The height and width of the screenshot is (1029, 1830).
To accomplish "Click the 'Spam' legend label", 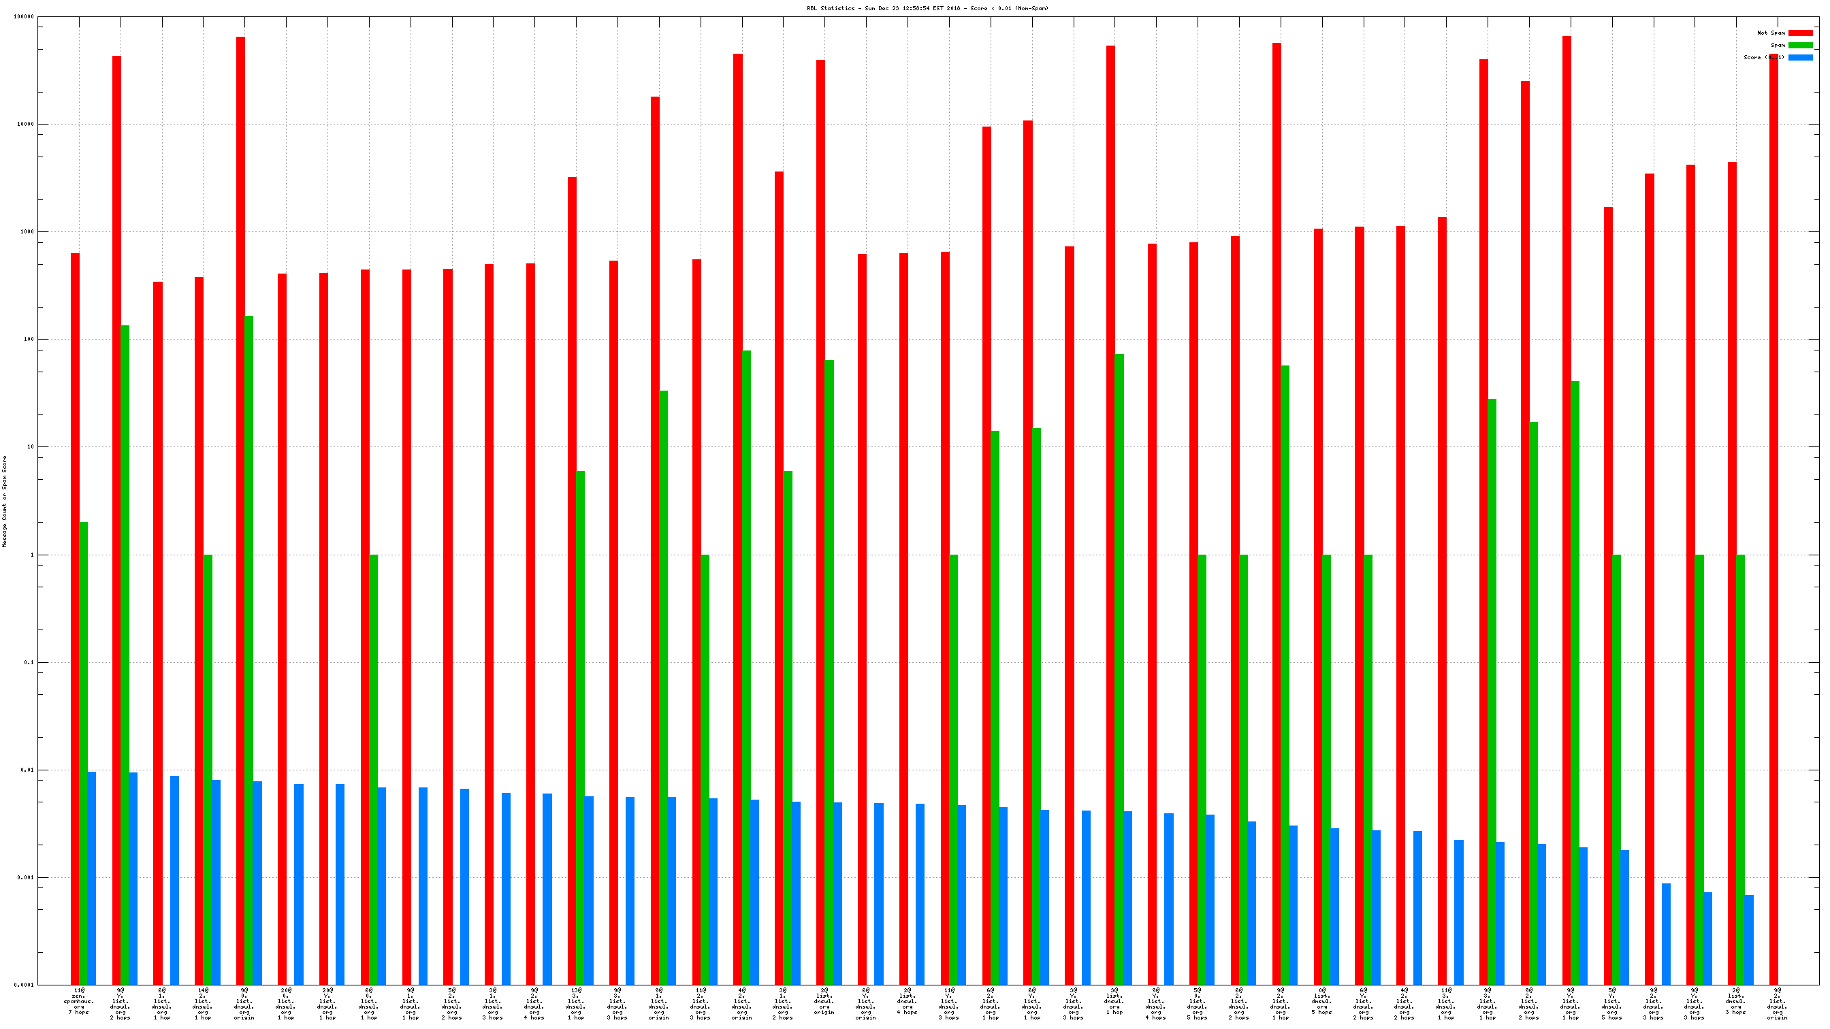I will [1778, 45].
